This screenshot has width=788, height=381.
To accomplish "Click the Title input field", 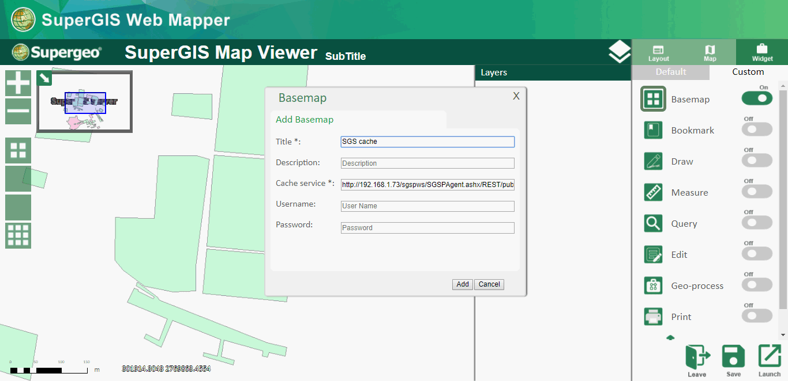I will (427, 142).
